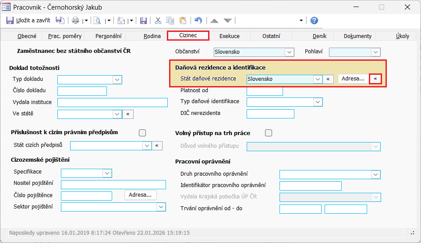The image size is (421, 243).
Task: Click the Uložit a zavřít save icon
Action: pyautogui.click(x=10, y=21)
